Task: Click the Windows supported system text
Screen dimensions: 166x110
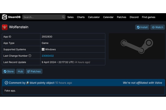Action: [x=50, y=49]
